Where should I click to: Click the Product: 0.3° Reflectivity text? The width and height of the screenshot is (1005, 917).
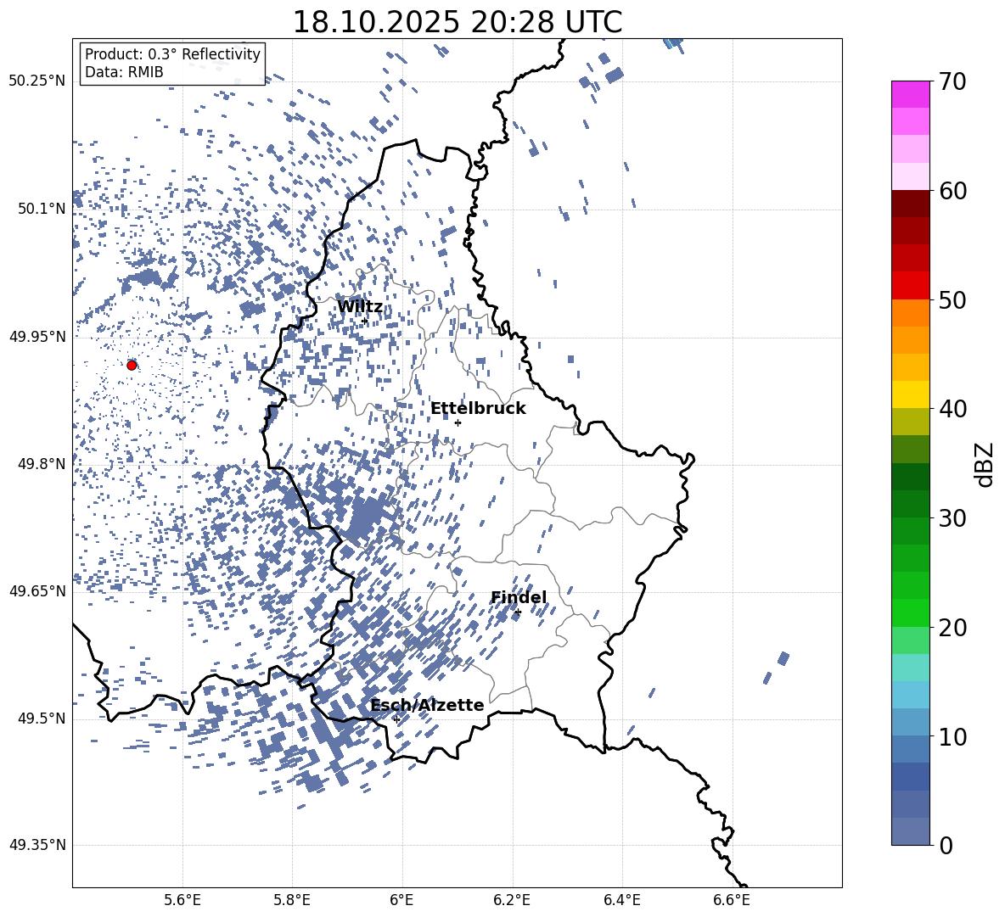tap(173, 53)
